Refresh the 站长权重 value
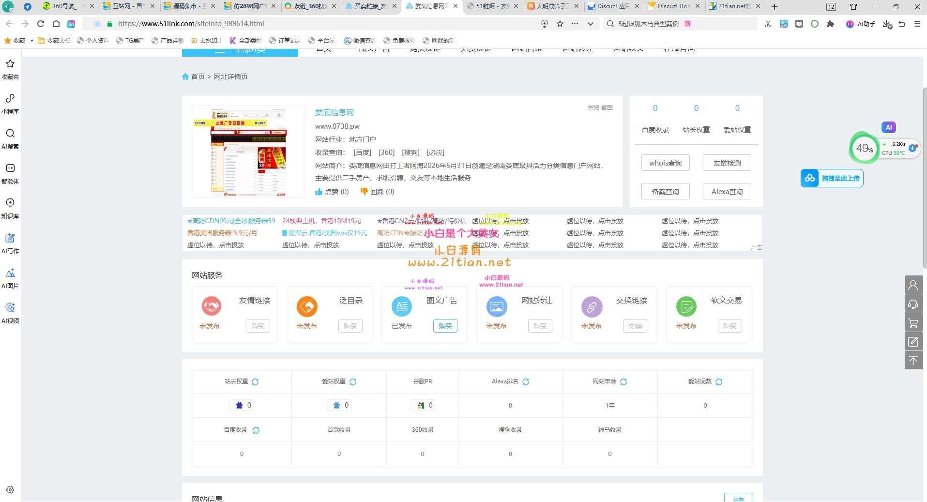 [x=255, y=382]
